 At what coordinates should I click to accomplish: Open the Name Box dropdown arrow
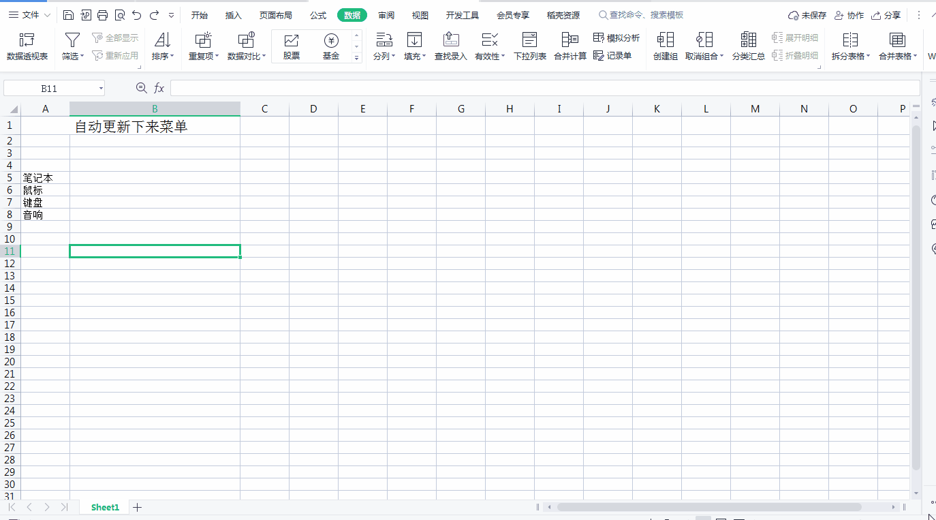(x=101, y=88)
